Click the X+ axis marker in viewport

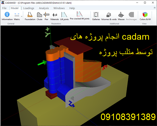105,67
